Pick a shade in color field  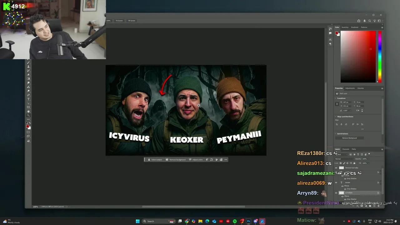358,57
